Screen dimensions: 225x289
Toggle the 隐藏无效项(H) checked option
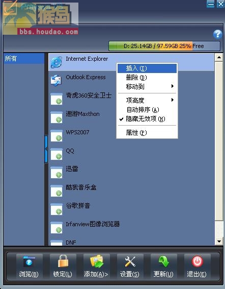pyautogui.click(x=147, y=119)
